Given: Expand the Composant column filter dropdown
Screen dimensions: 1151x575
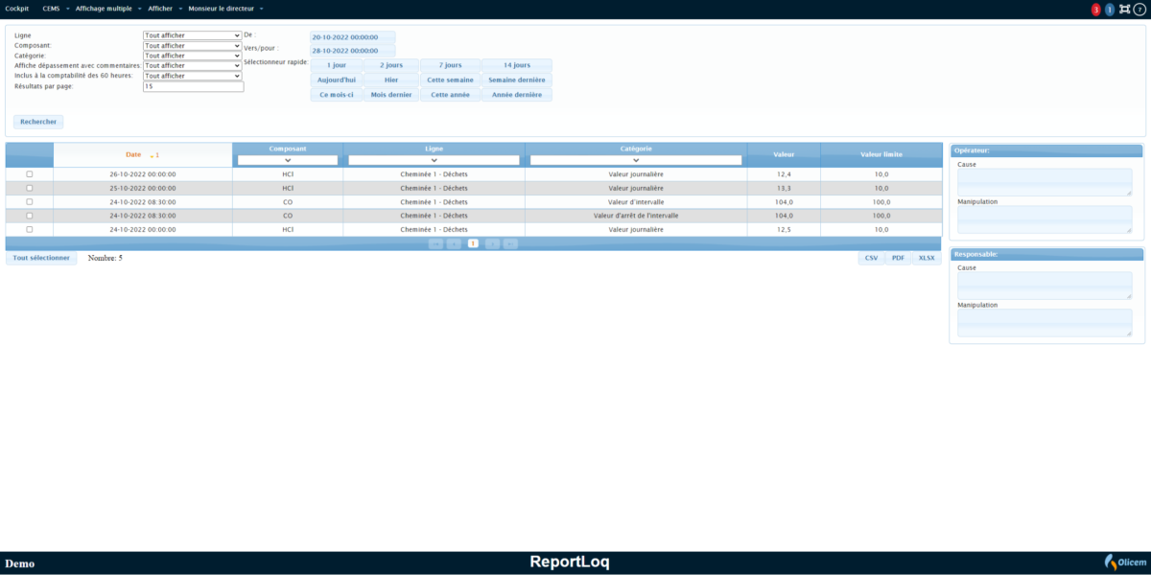Looking at the screenshot, I should (x=288, y=160).
